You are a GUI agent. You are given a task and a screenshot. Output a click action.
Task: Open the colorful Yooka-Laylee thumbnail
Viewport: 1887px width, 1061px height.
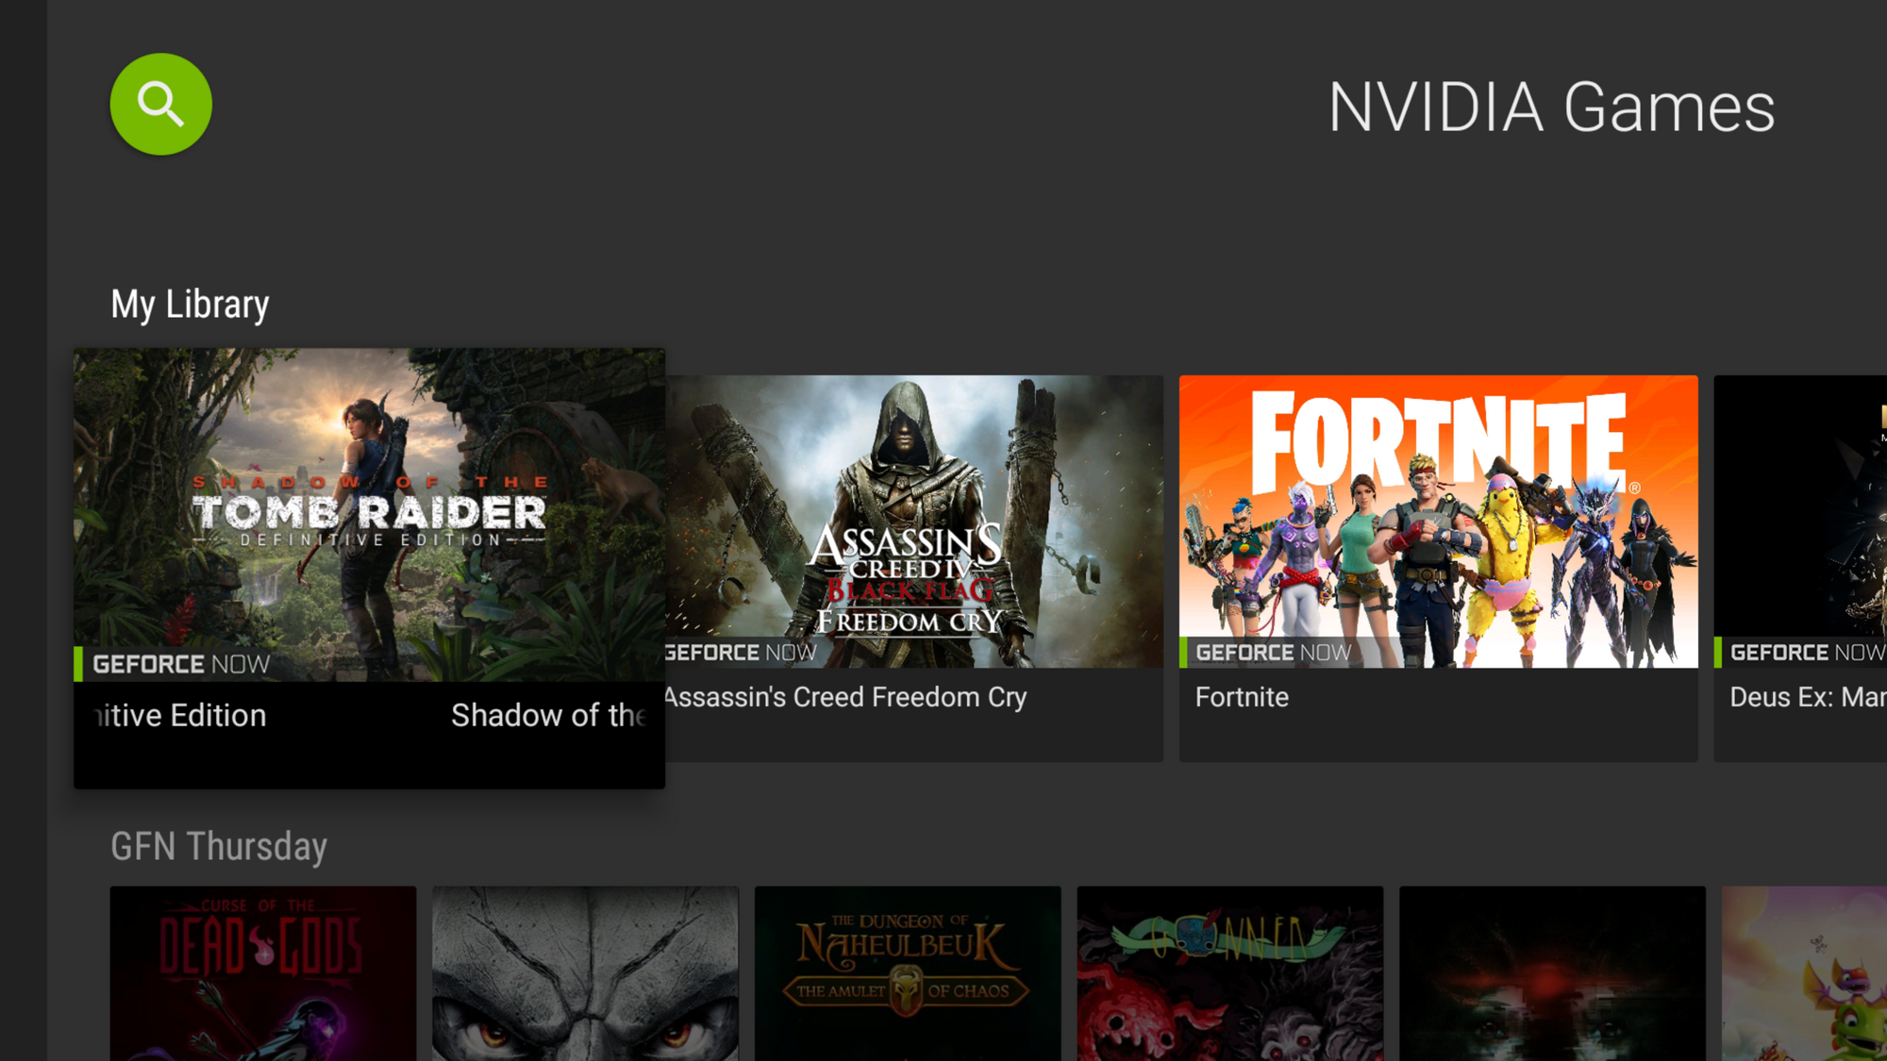[1804, 973]
